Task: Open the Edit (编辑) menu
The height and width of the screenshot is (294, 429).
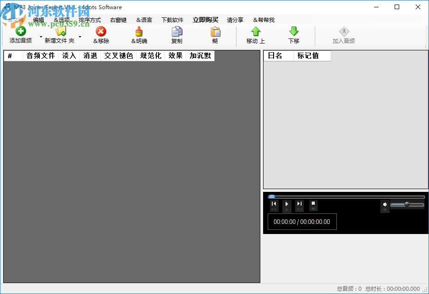Action: click(38, 20)
